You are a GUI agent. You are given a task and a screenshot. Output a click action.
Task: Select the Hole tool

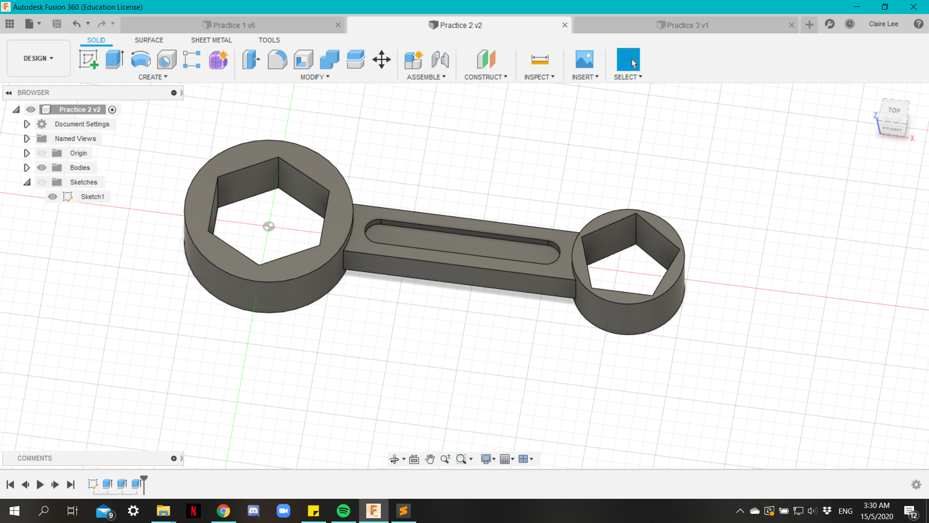(167, 60)
